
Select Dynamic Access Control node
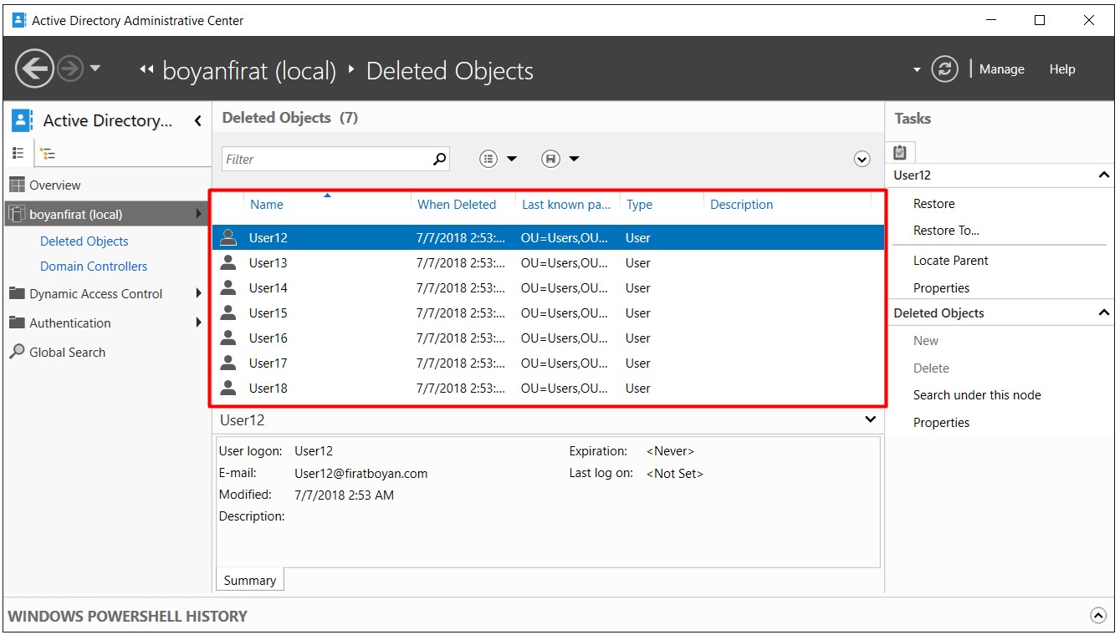96,294
